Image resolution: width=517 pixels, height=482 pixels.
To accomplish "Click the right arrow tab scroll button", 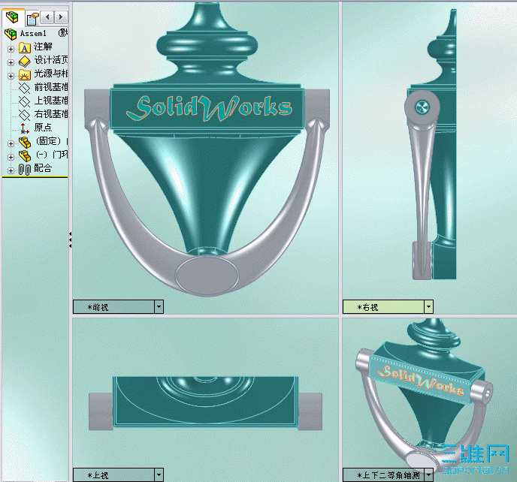I will coord(61,17).
